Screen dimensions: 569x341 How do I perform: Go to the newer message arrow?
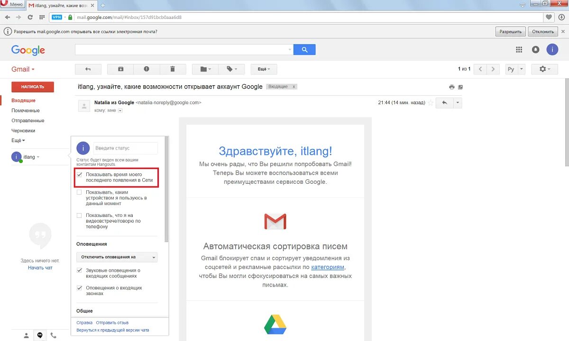tap(481, 69)
